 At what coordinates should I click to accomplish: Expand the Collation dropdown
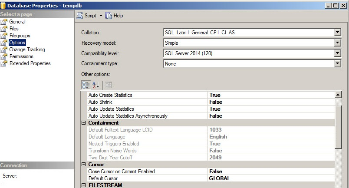(x=337, y=33)
